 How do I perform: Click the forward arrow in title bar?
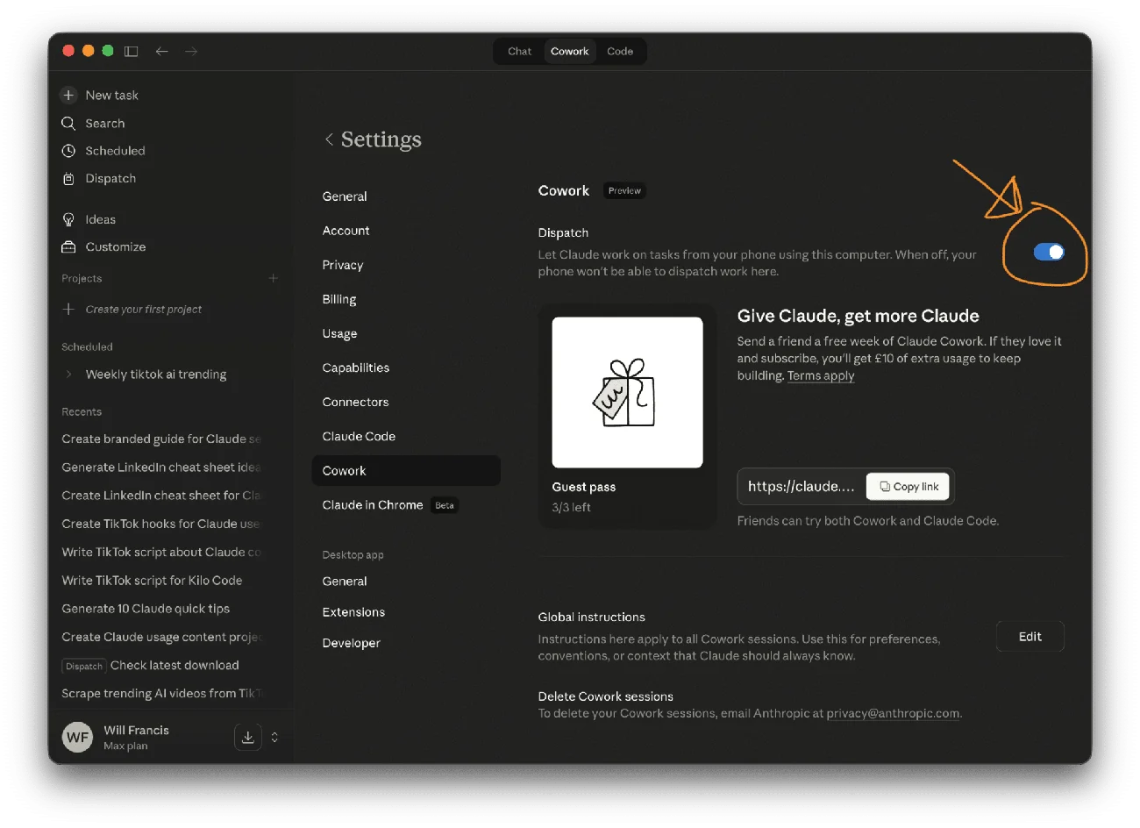pos(191,52)
